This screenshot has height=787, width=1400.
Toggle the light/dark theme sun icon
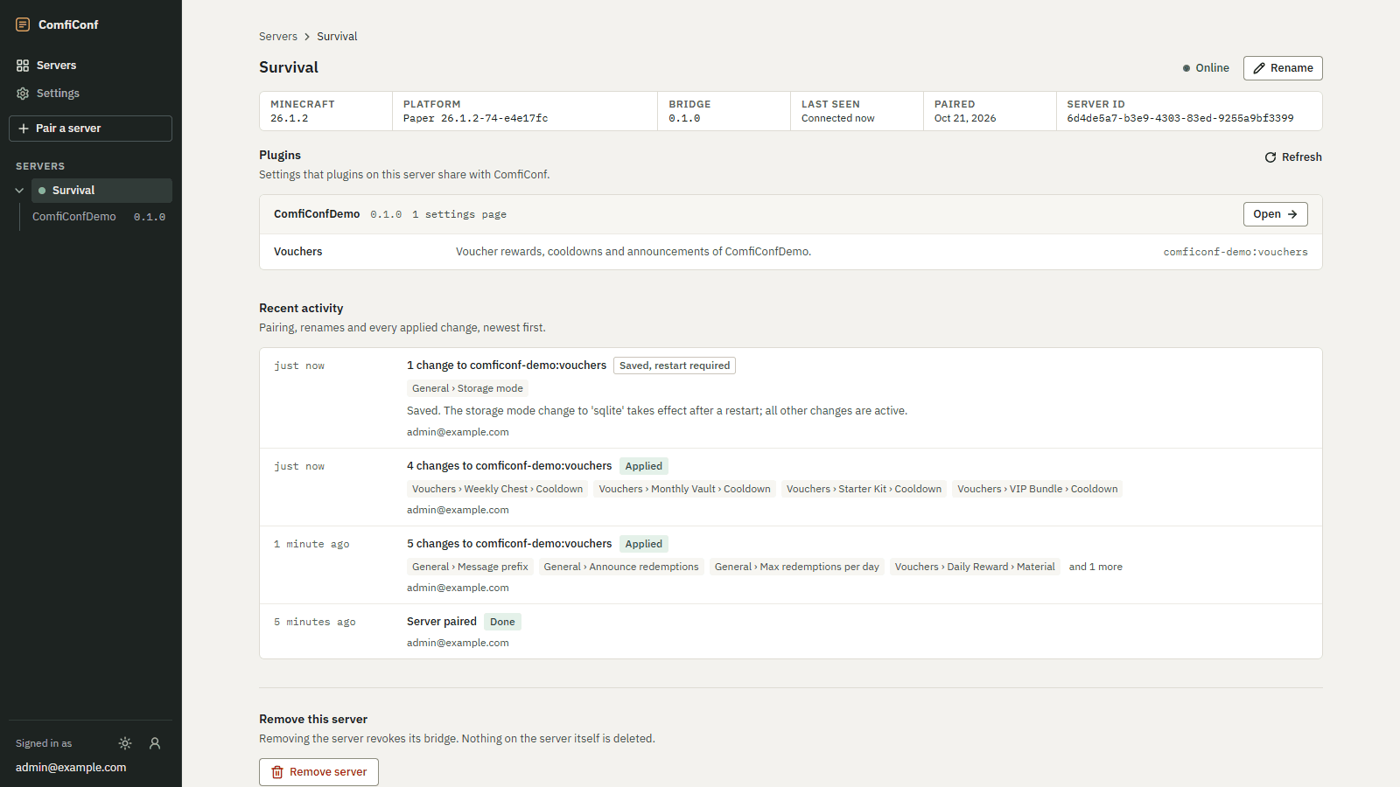coord(125,743)
